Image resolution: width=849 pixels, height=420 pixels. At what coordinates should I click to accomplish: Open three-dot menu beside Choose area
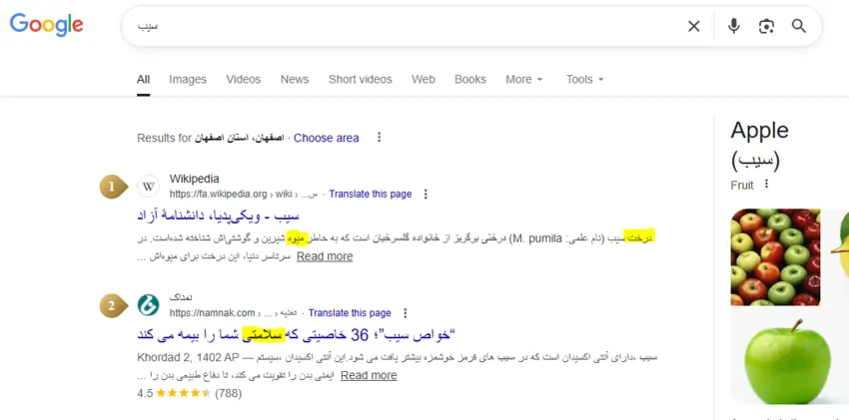[379, 138]
